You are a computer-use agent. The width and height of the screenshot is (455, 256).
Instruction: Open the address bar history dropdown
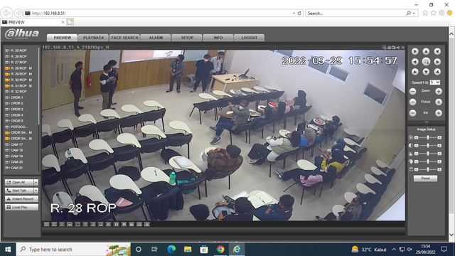tap(294, 13)
